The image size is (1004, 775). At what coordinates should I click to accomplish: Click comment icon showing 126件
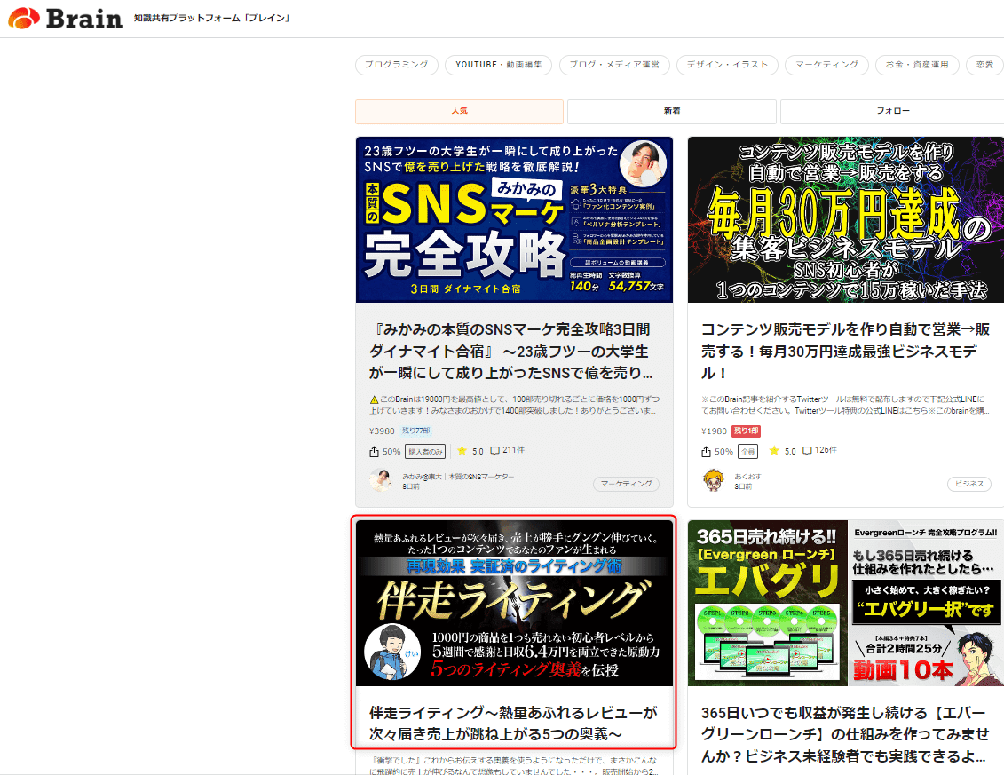(808, 451)
